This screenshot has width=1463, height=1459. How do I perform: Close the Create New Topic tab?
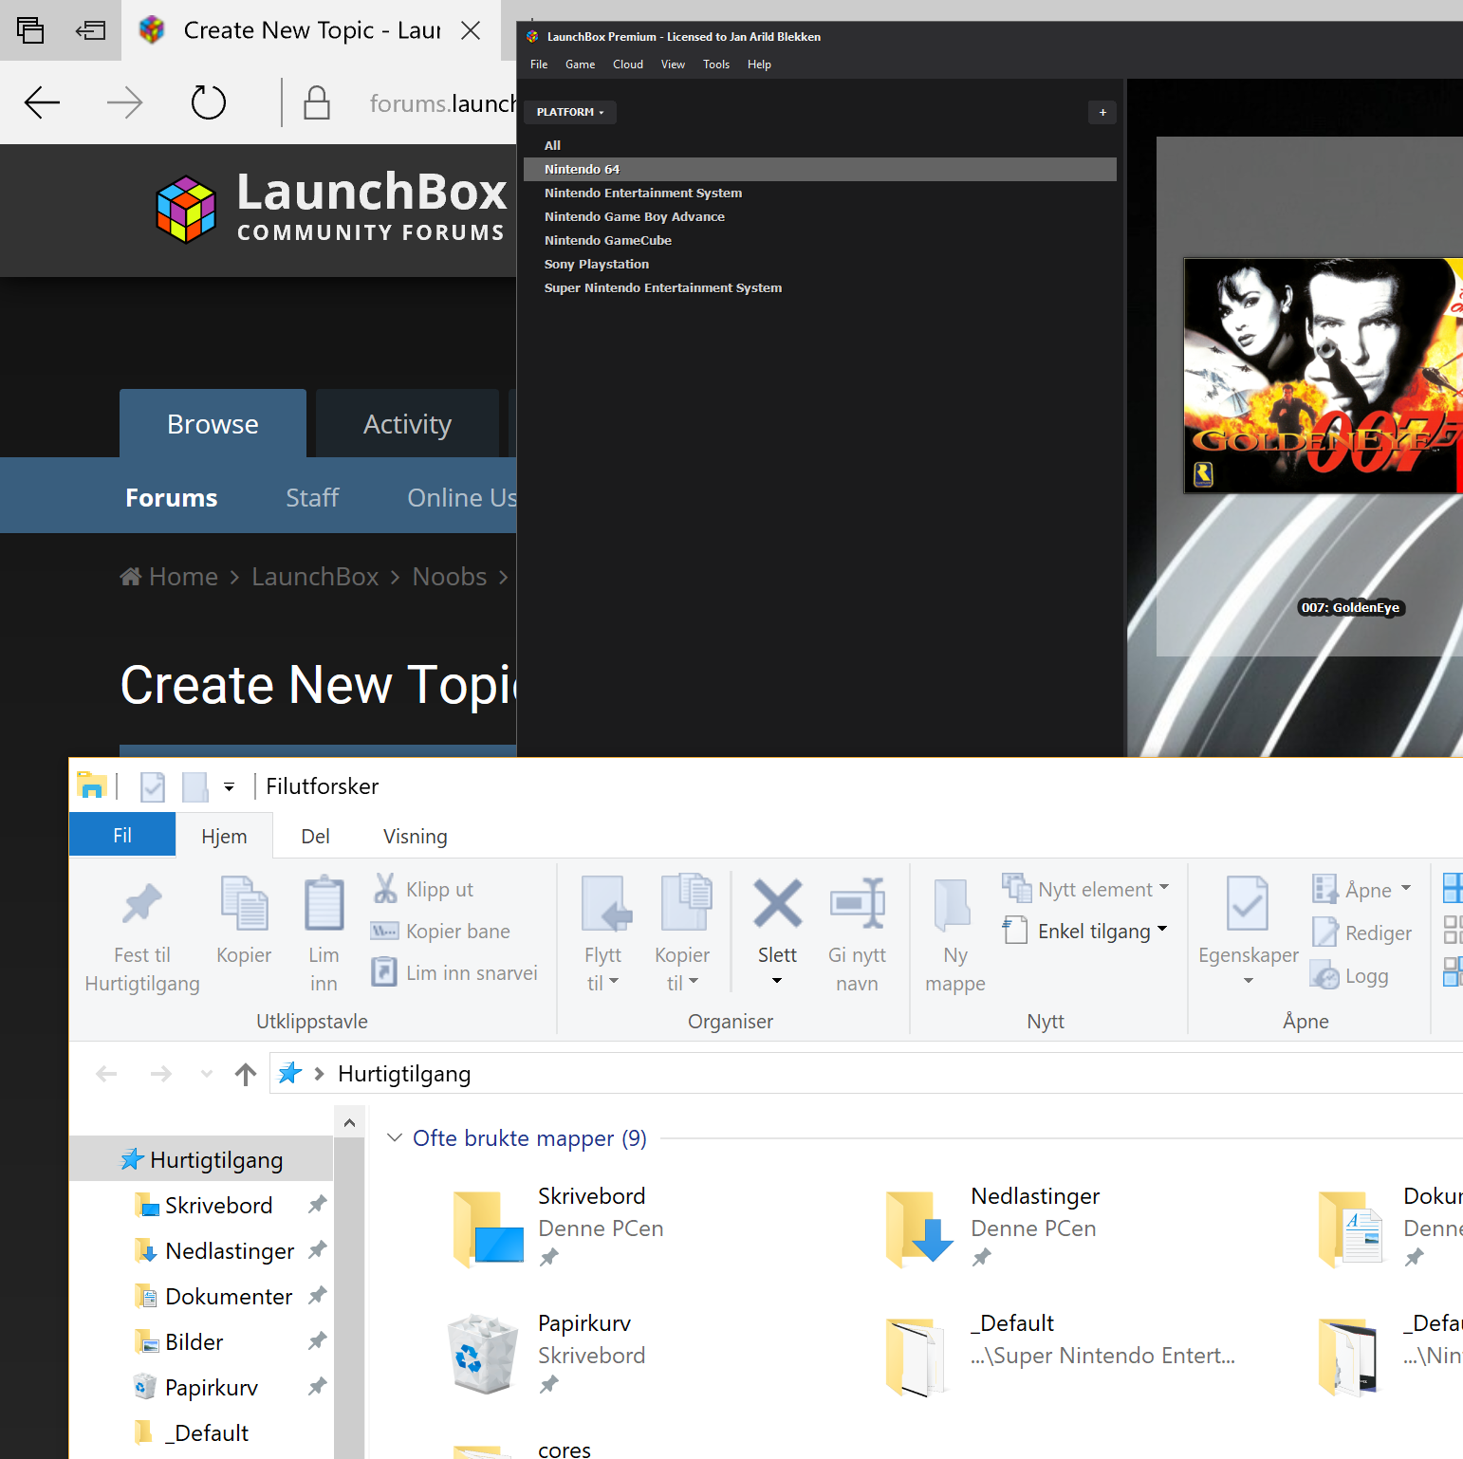tap(471, 30)
